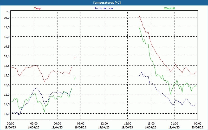The height and width of the screenshot is (130, 208).
Task: Click the 13,0 y-axis value
Action: pyautogui.click(x=7, y=75)
